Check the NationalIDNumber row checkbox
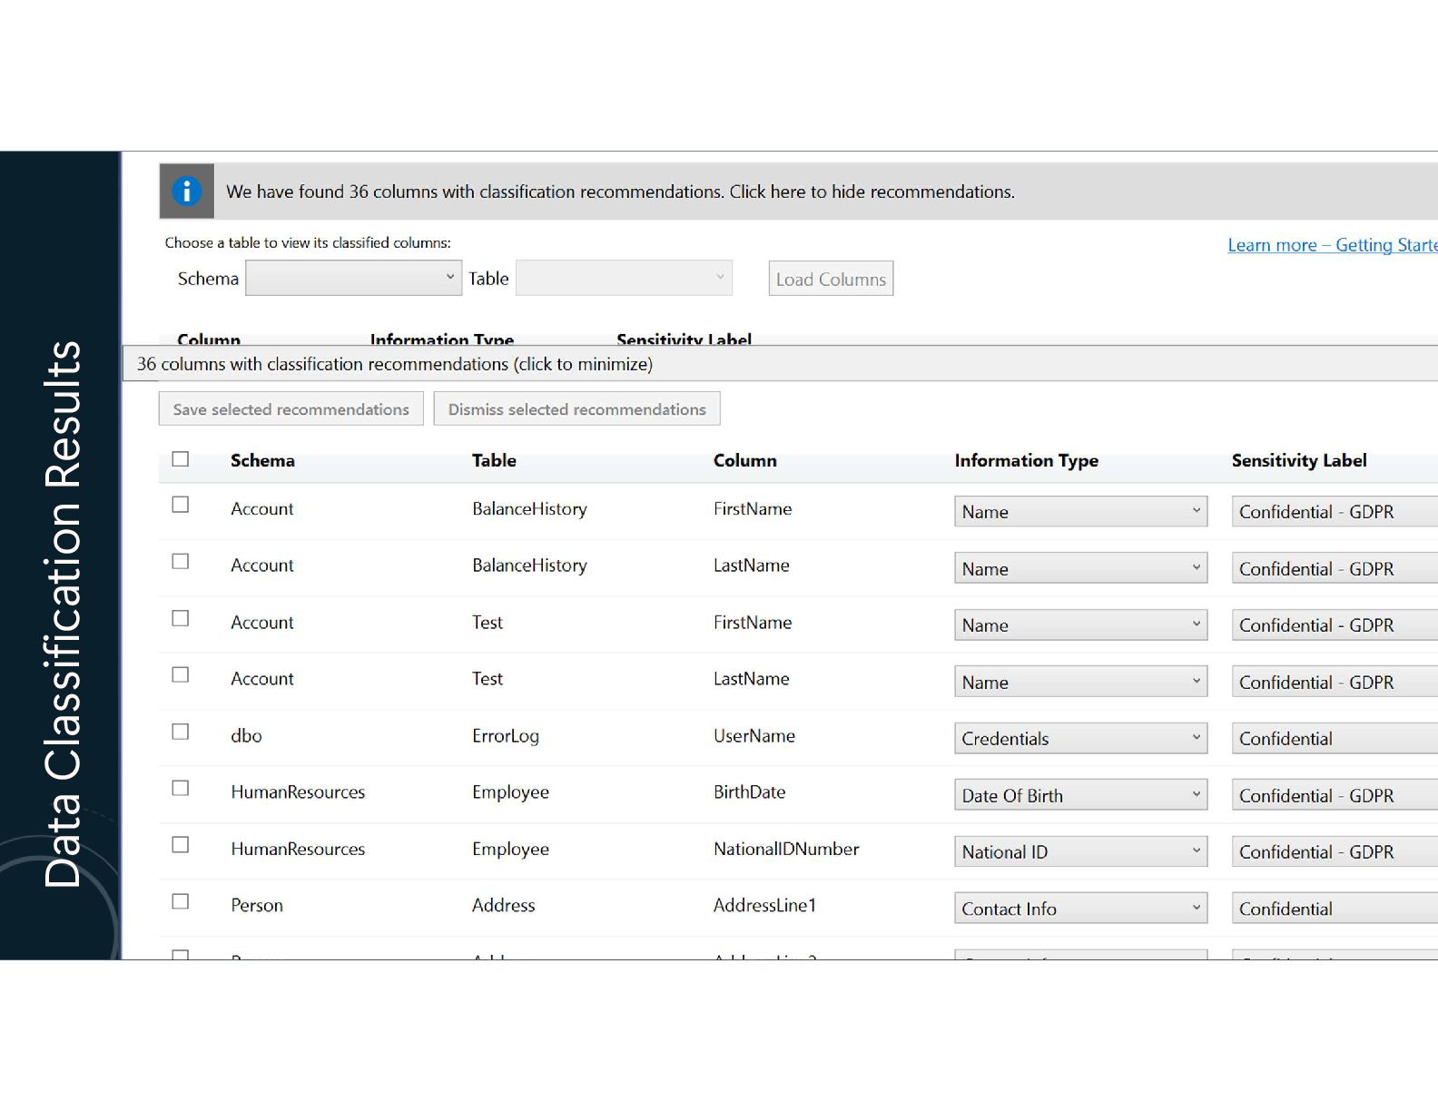1438x1111 pixels. point(181,845)
